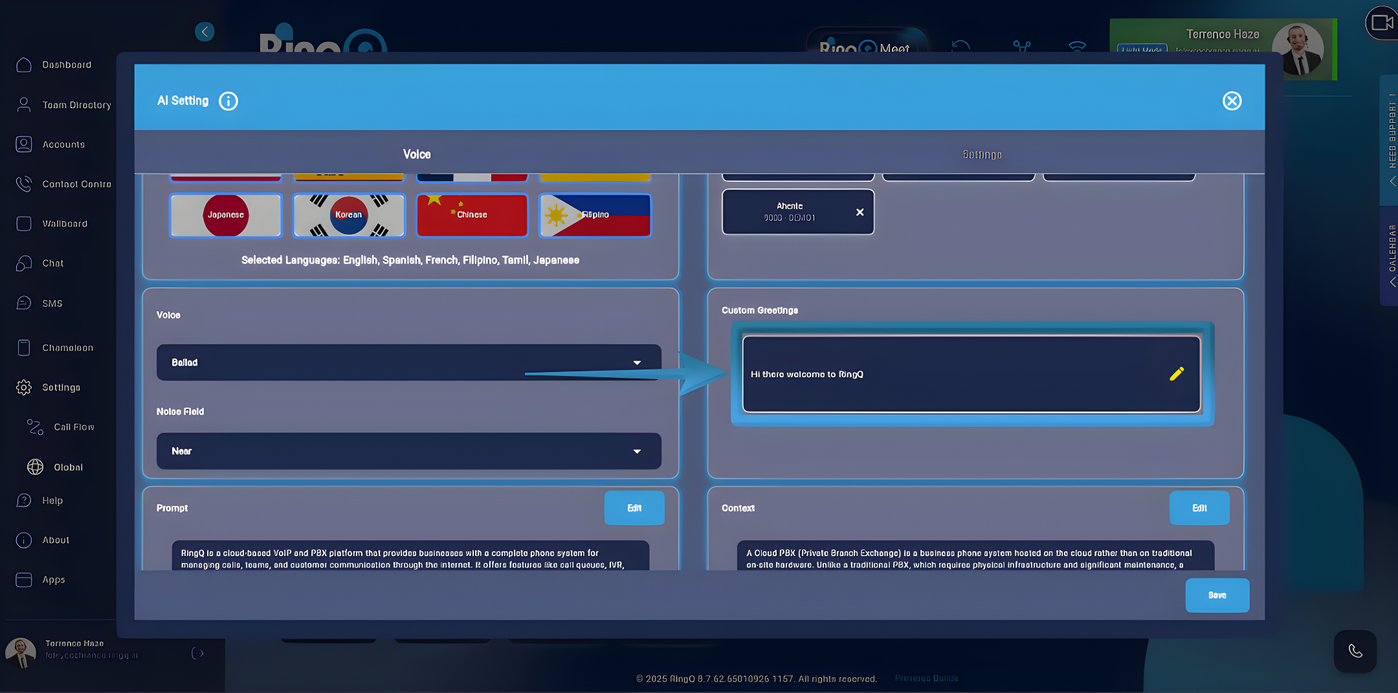Viewport: 1398px width, 693px height.
Task: Edit custom greeting using the pencil icon
Action: point(1176,373)
